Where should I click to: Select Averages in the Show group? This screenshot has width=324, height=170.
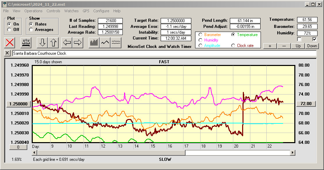(x=31, y=30)
